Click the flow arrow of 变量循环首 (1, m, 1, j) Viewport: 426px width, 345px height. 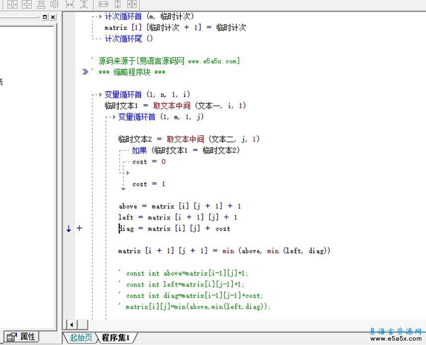[114, 117]
